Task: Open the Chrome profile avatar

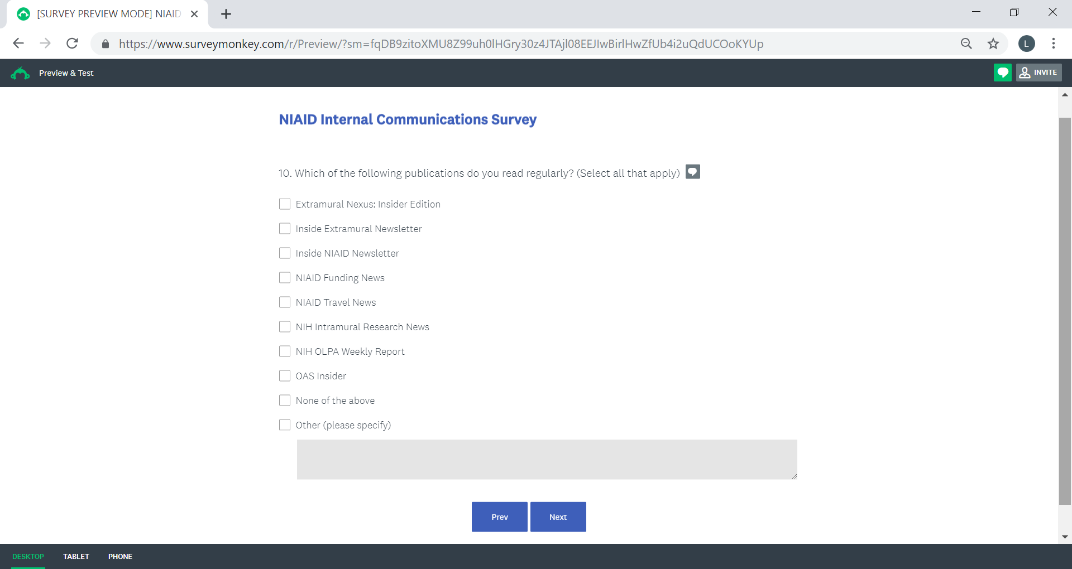Action: click(x=1026, y=44)
